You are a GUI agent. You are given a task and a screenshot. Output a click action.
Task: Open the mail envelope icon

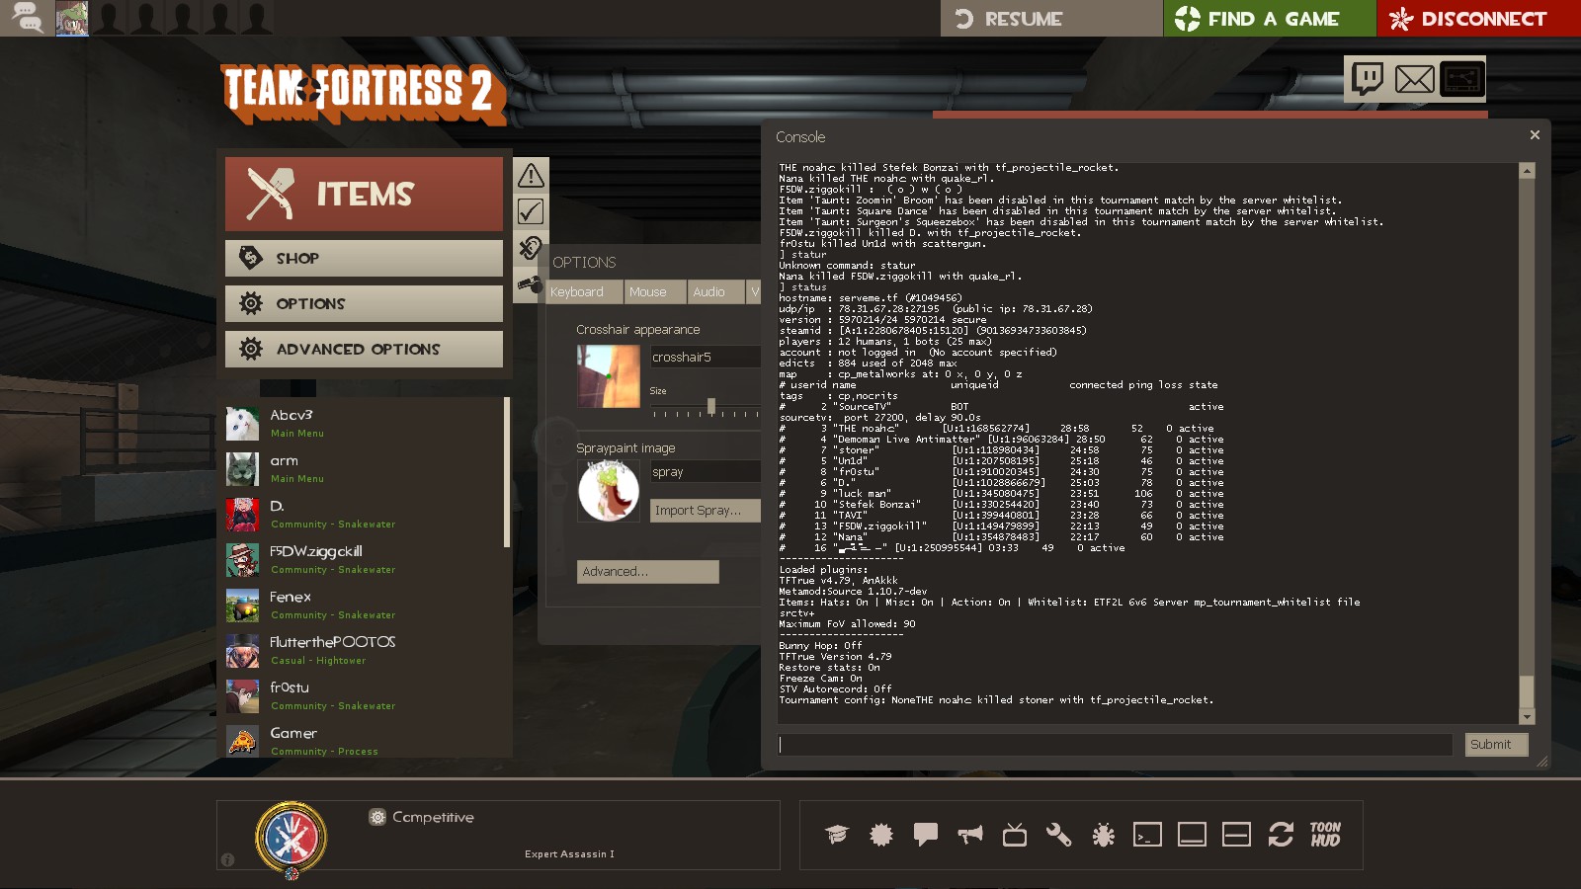tap(1414, 78)
